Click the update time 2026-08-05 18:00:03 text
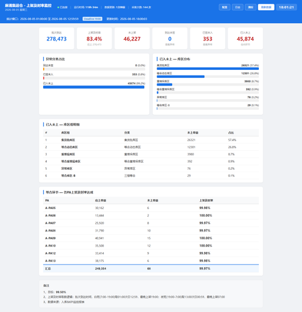Screen dimensions: 302x312 tap(127, 19)
